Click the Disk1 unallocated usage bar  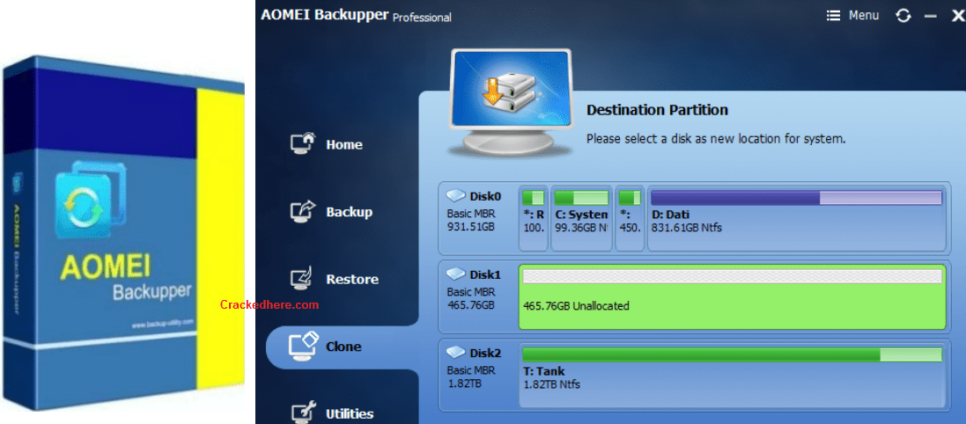[732, 276]
